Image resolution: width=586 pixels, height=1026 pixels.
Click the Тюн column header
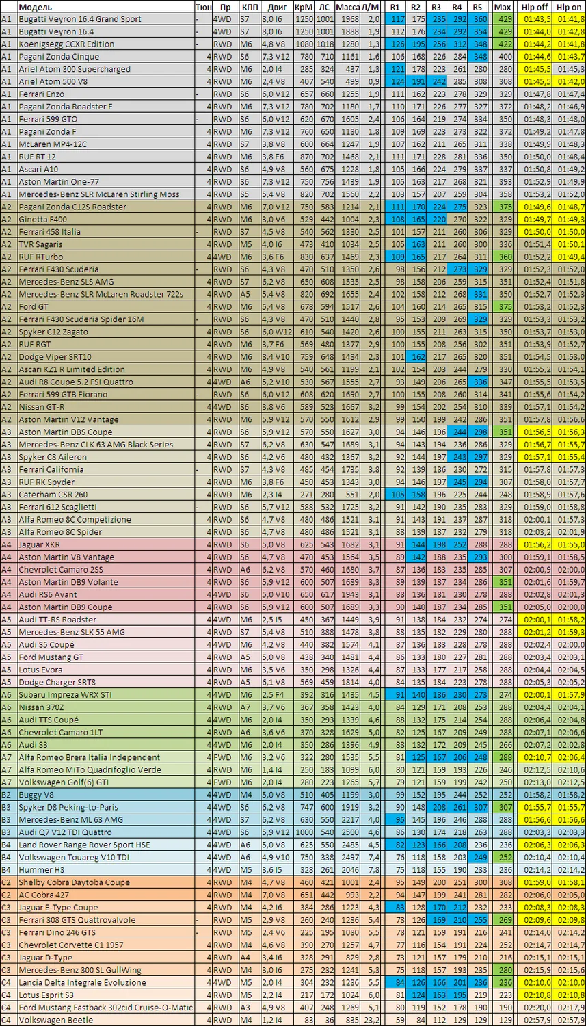tap(203, 6)
